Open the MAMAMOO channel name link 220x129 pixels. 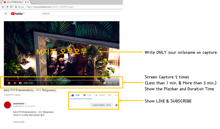tap(19, 104)
